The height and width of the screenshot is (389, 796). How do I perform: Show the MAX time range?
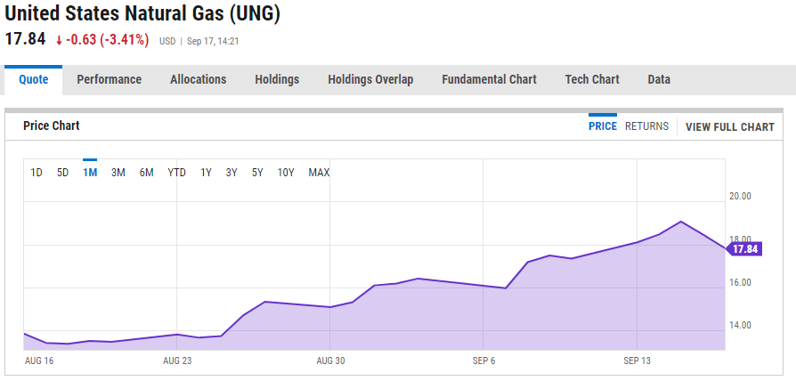(x=319, y=173)
